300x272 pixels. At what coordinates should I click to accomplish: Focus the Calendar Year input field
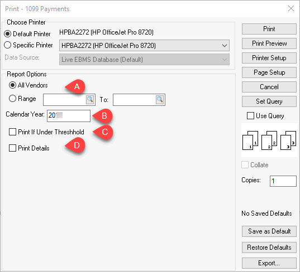point(69,116)
